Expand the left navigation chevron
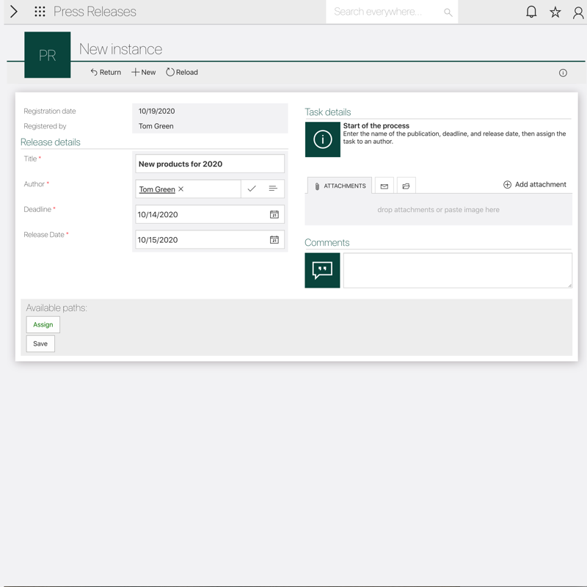The image size is (587, 587). point(13,12)
